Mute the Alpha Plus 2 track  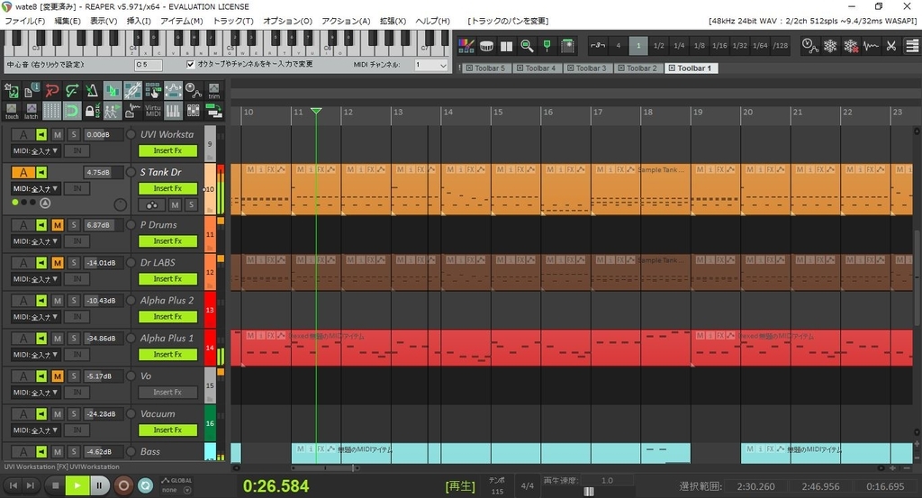[x=57, y=301]
